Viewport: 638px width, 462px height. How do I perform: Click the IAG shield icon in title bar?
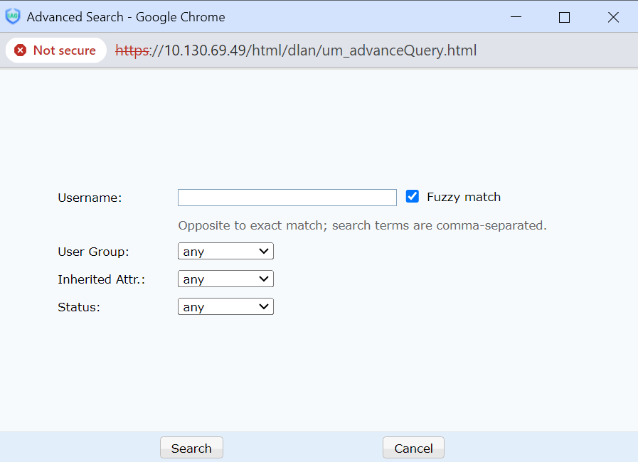pyautogui.click(x=13, y=17)
